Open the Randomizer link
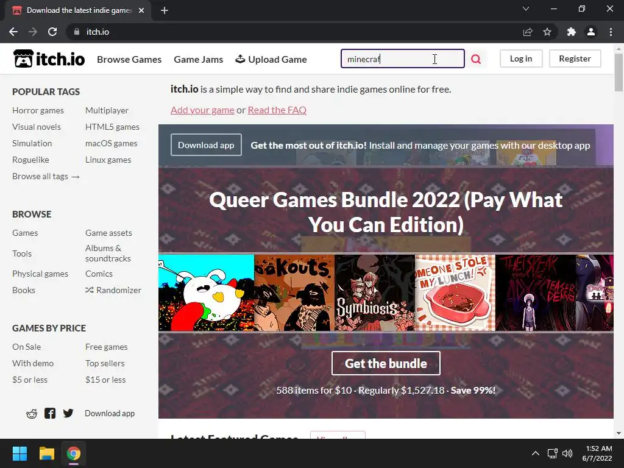624x468 pixels. tap(113, 290)
